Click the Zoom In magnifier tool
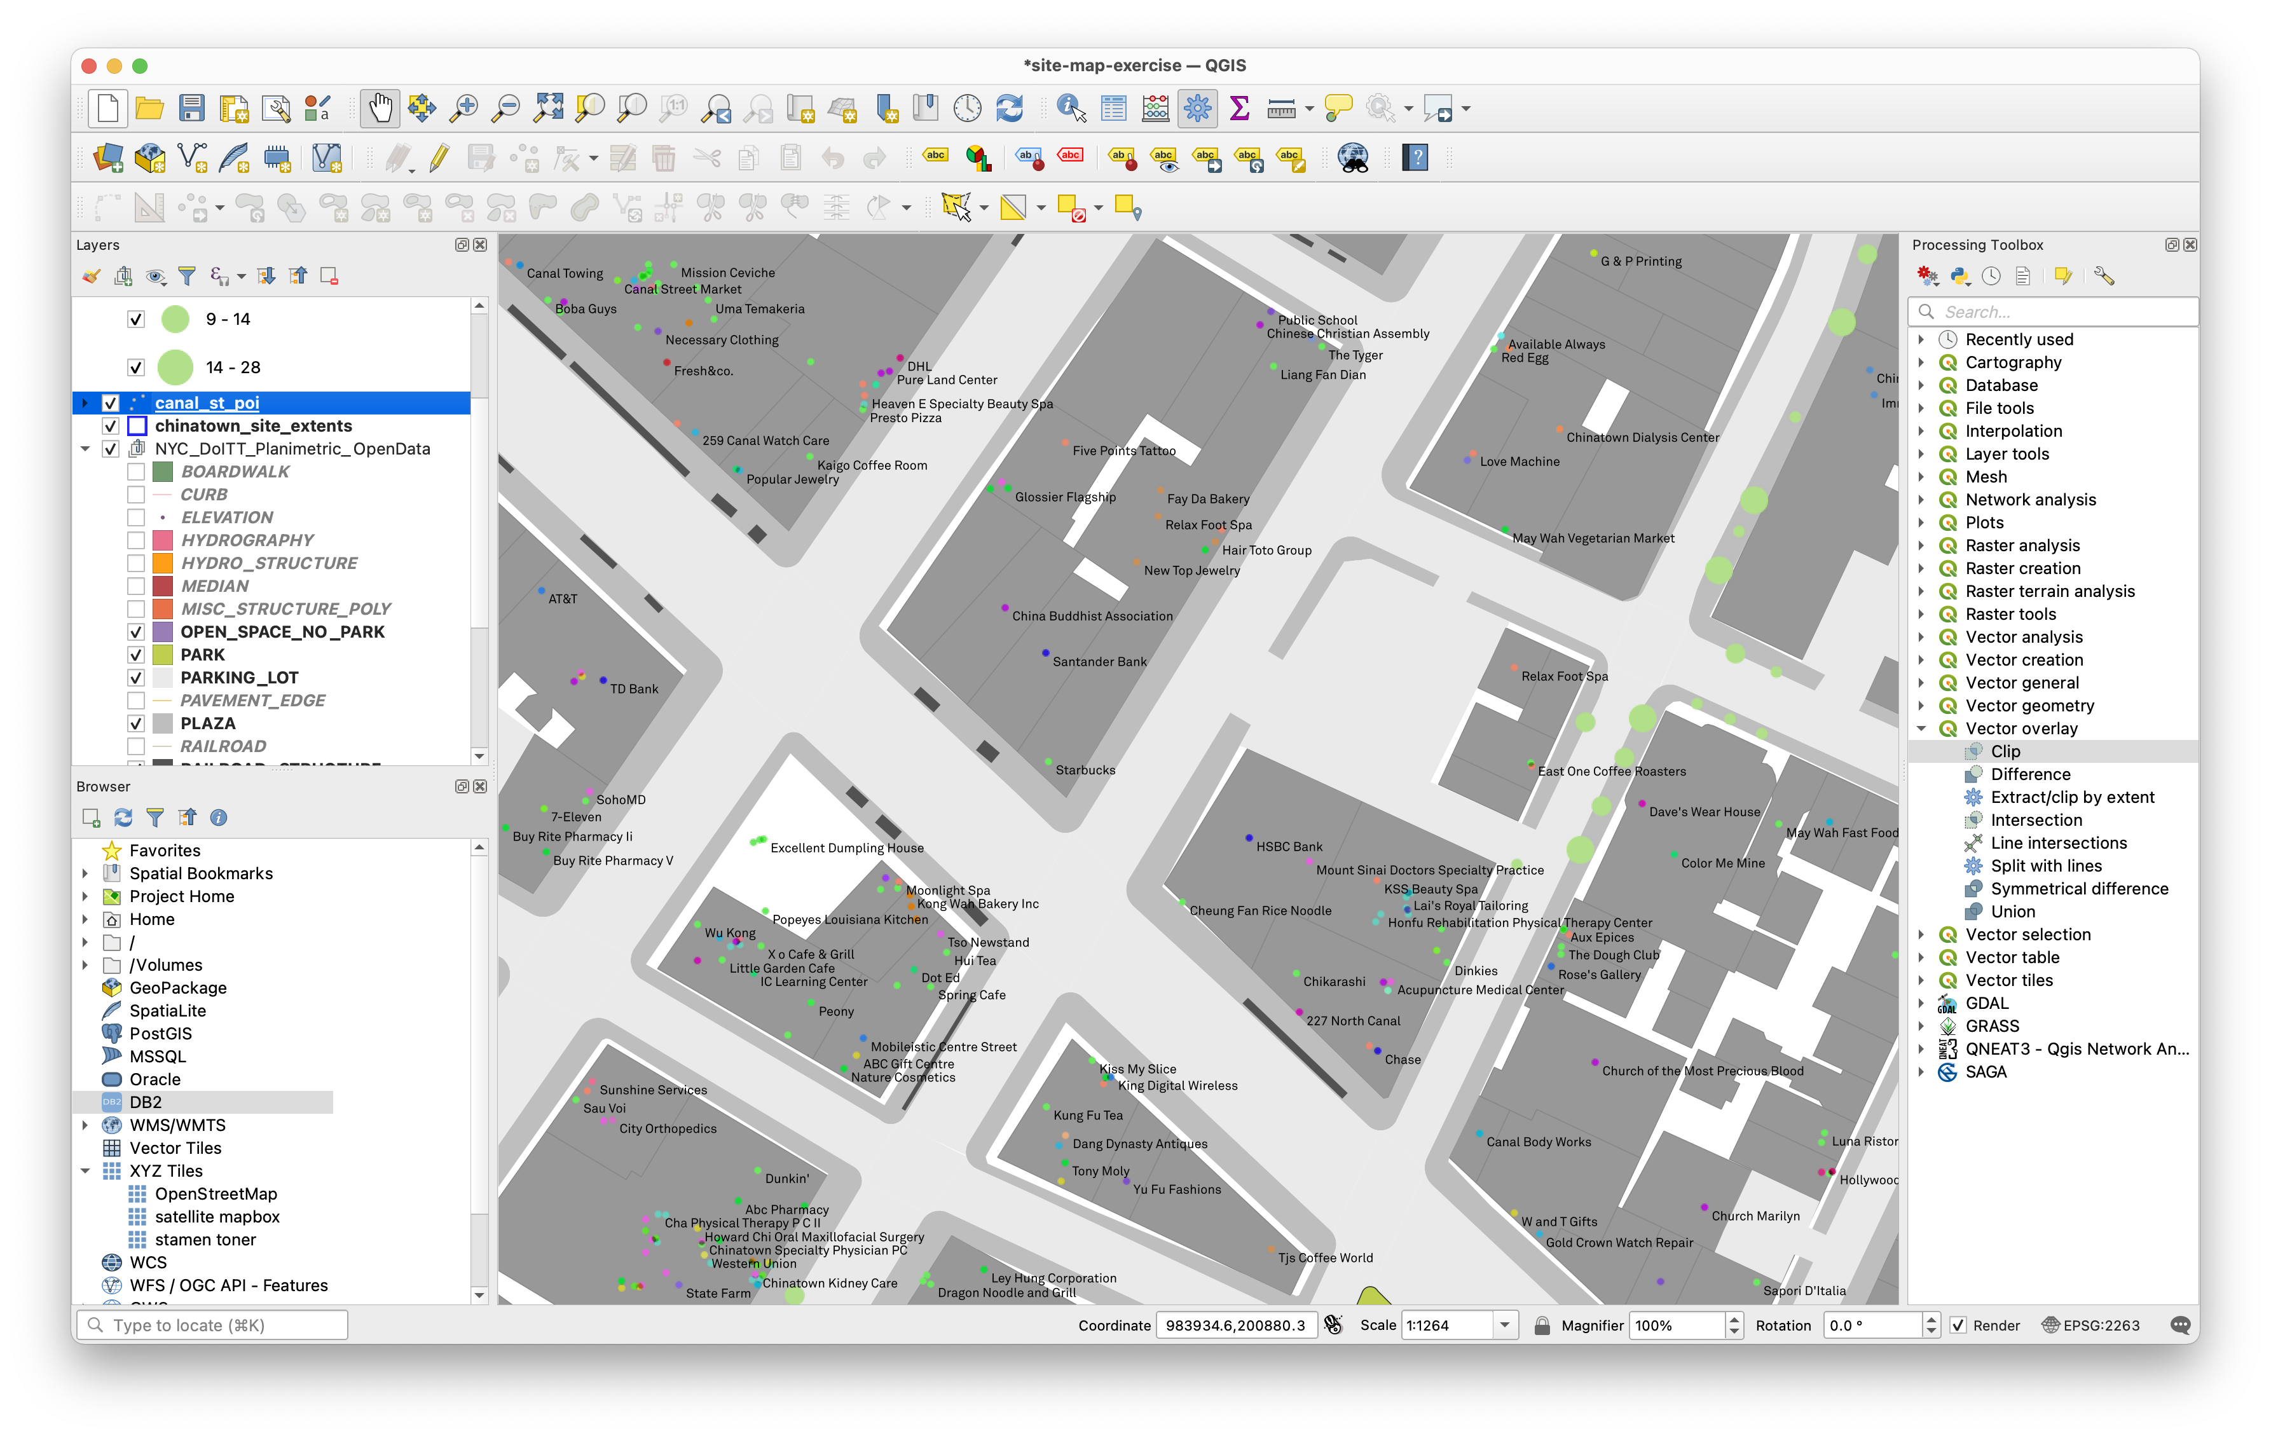 463,109
